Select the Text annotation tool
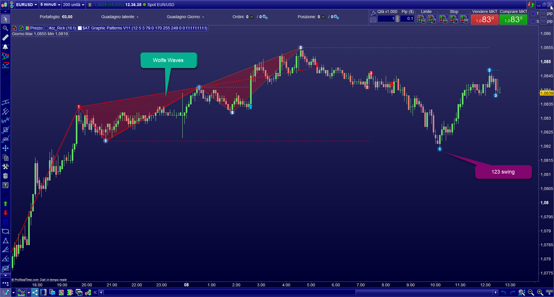 tap(5, 185)
